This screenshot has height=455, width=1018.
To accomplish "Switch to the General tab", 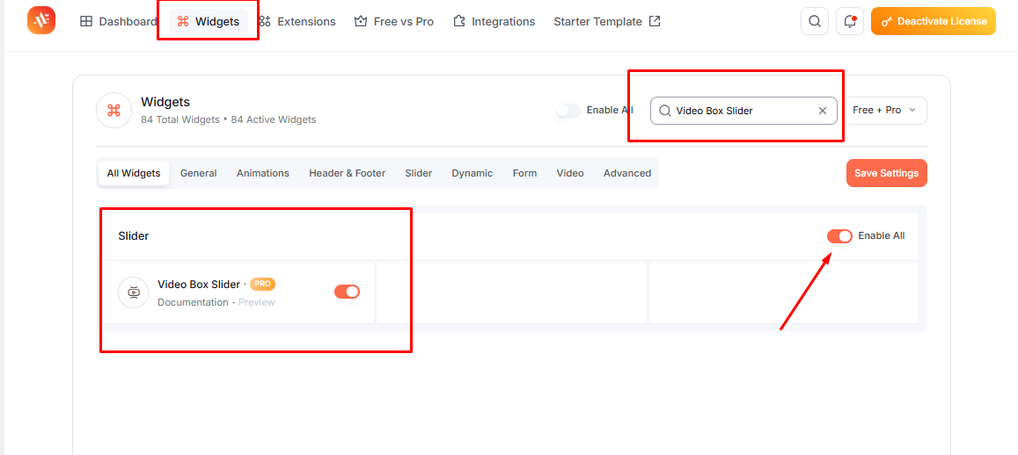I will [x=199, y=173].
